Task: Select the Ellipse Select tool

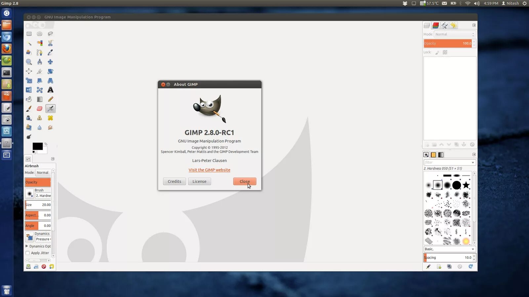Action: [40, 34]
